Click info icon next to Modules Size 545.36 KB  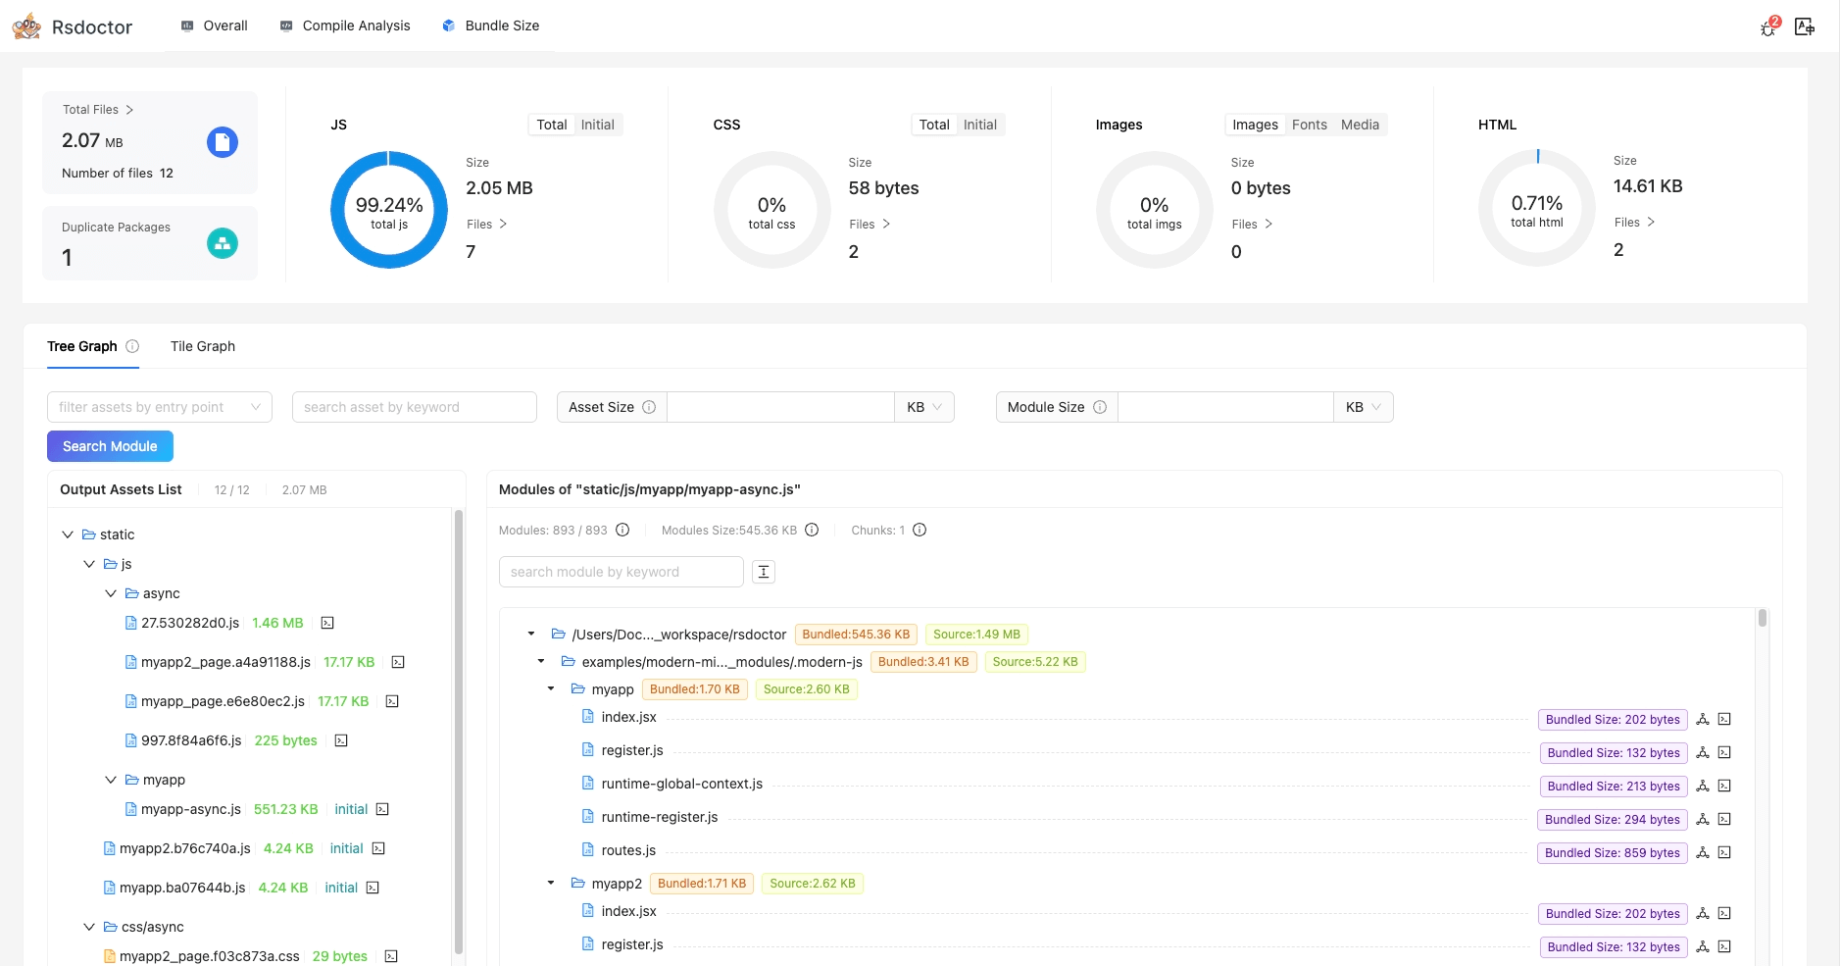click(x=812, y=530)
